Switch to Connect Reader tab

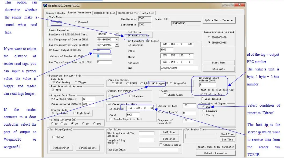56,13
